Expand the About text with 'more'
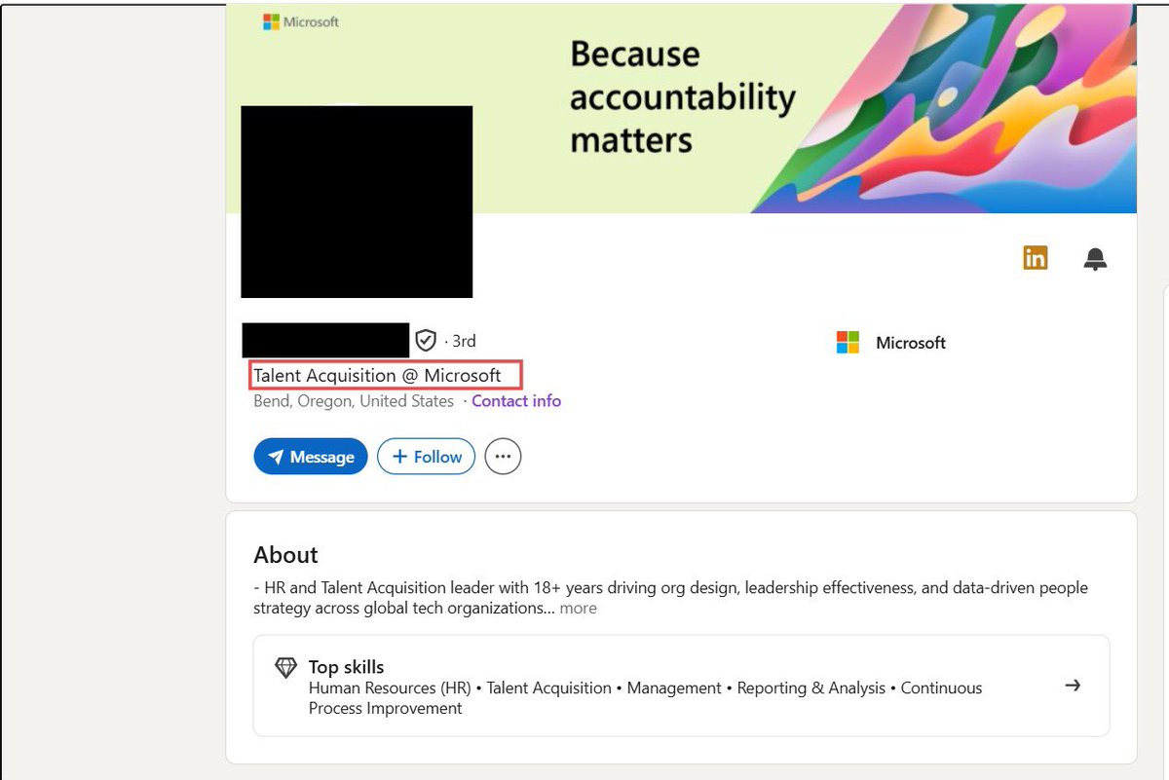Viewport: 1169px width, 780px height. (x=578, y=609)
